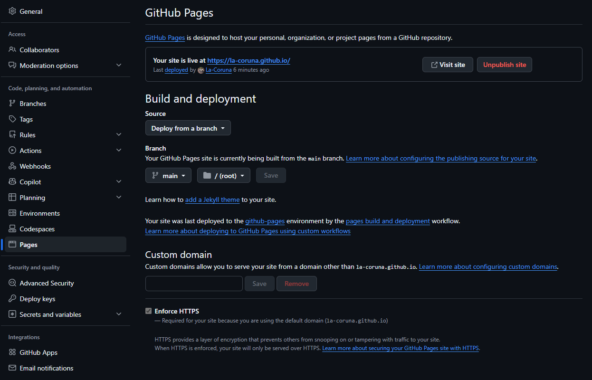Toggle the Enforce HTTPS checkbox
The image size is (592, 380).
(x=148, y=311)
